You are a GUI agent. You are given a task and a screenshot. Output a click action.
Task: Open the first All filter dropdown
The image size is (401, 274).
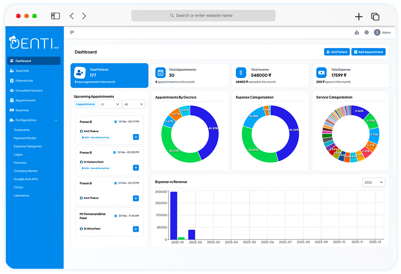[110, 104]
